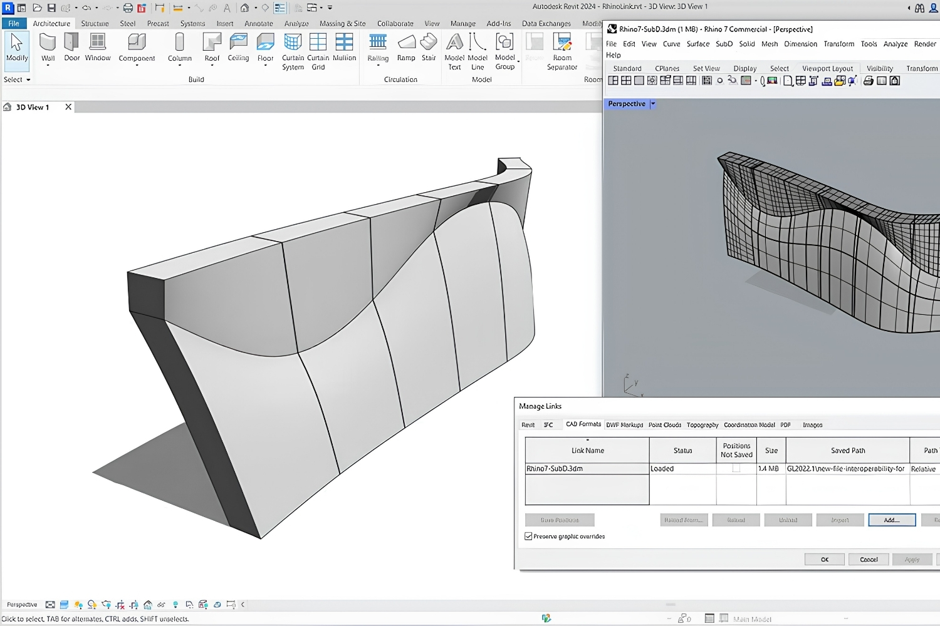This screenshot has height=626, width=940.
Task: Click the Model Line tool
Action: pos(478,51)
